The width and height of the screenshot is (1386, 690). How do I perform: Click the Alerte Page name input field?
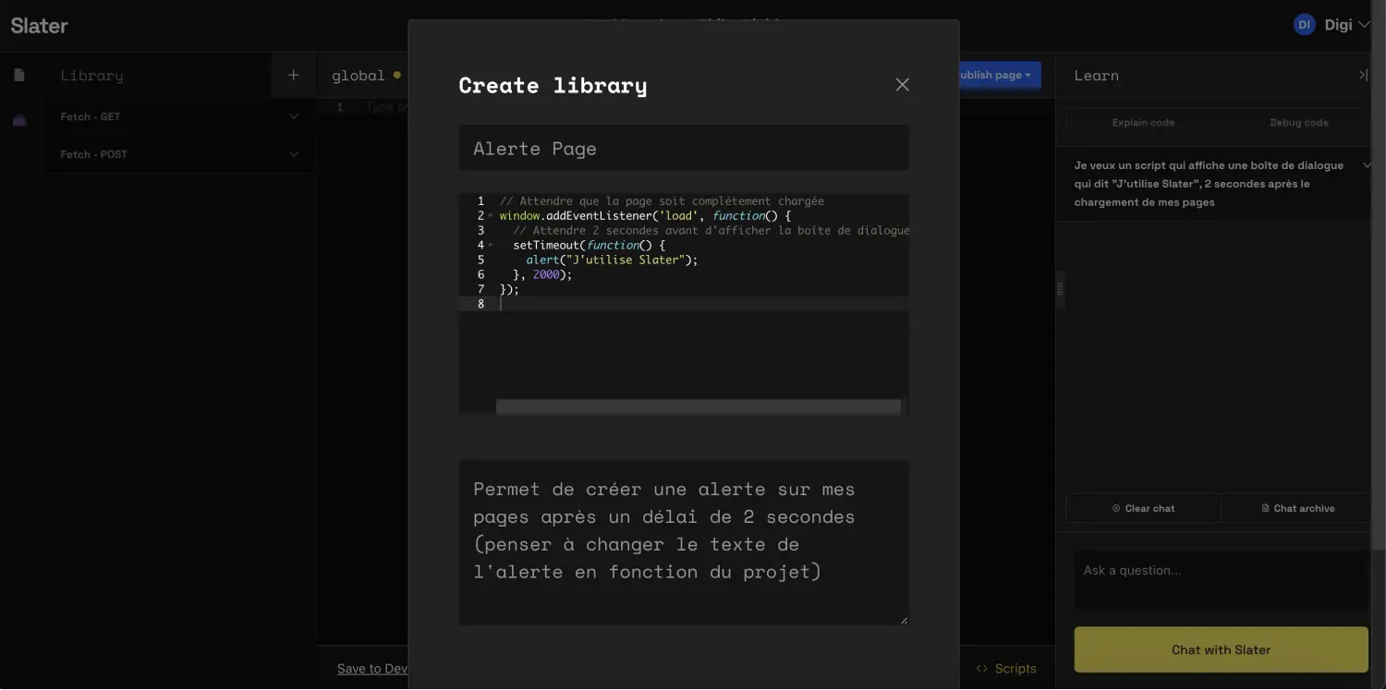tap(684, 147)
